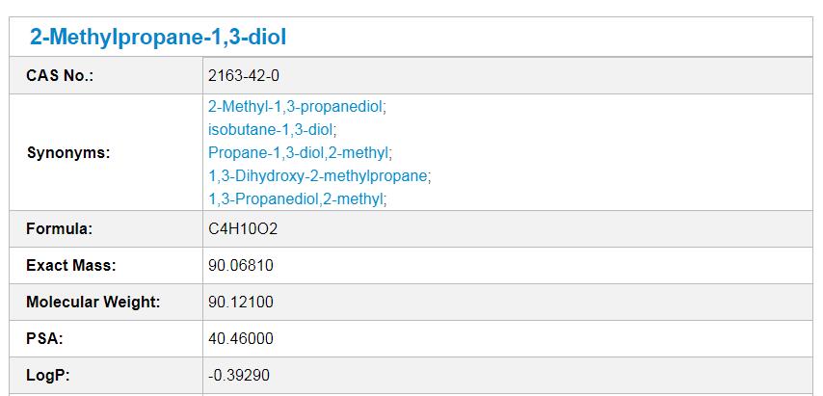Image resolution: width=823 pixels, height=396 pixels.
Task: Open the 1,3-Dihydroxy-2-methylpropane synonym link
Action: click(x=318, y=175)
